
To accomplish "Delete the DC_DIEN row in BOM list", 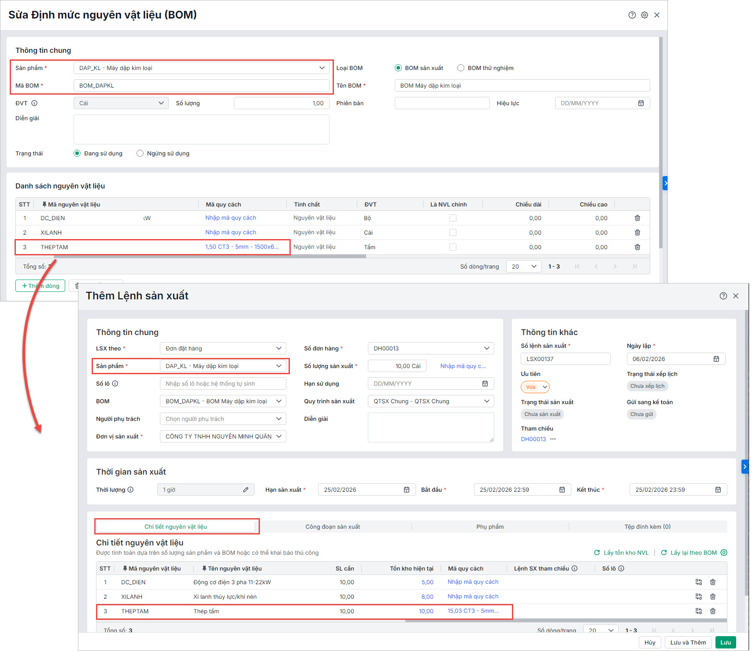I will coord(637,218).
